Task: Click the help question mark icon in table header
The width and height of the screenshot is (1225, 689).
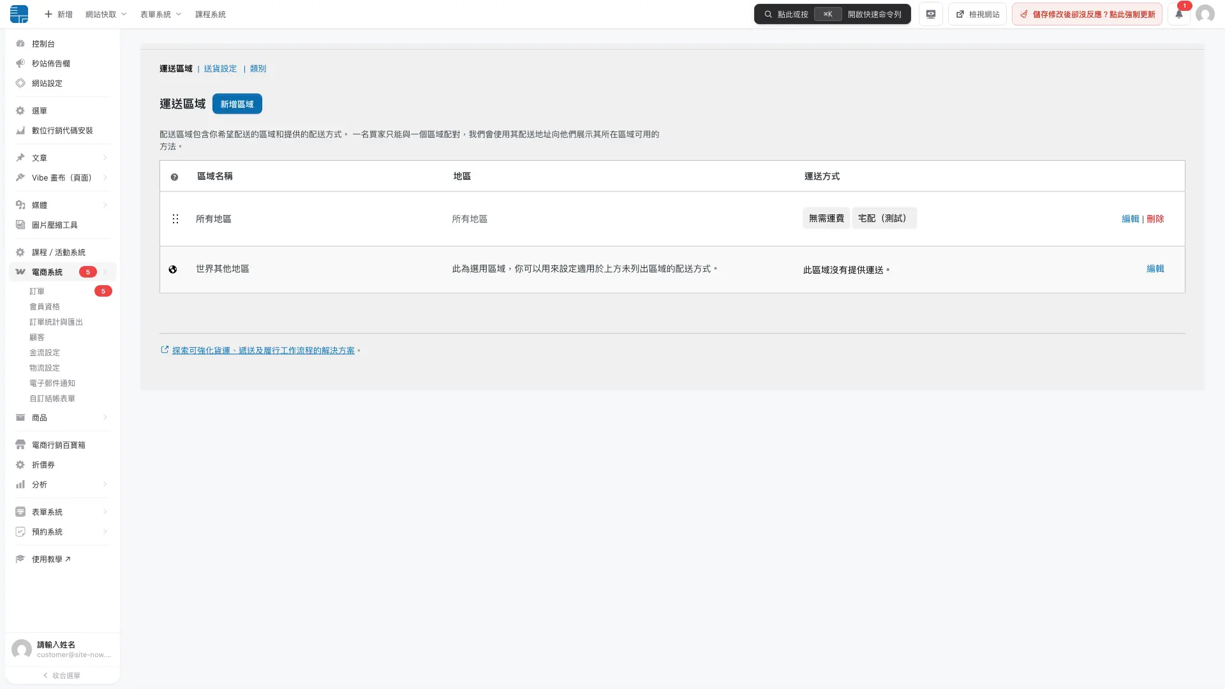Action: coord(174,177)
